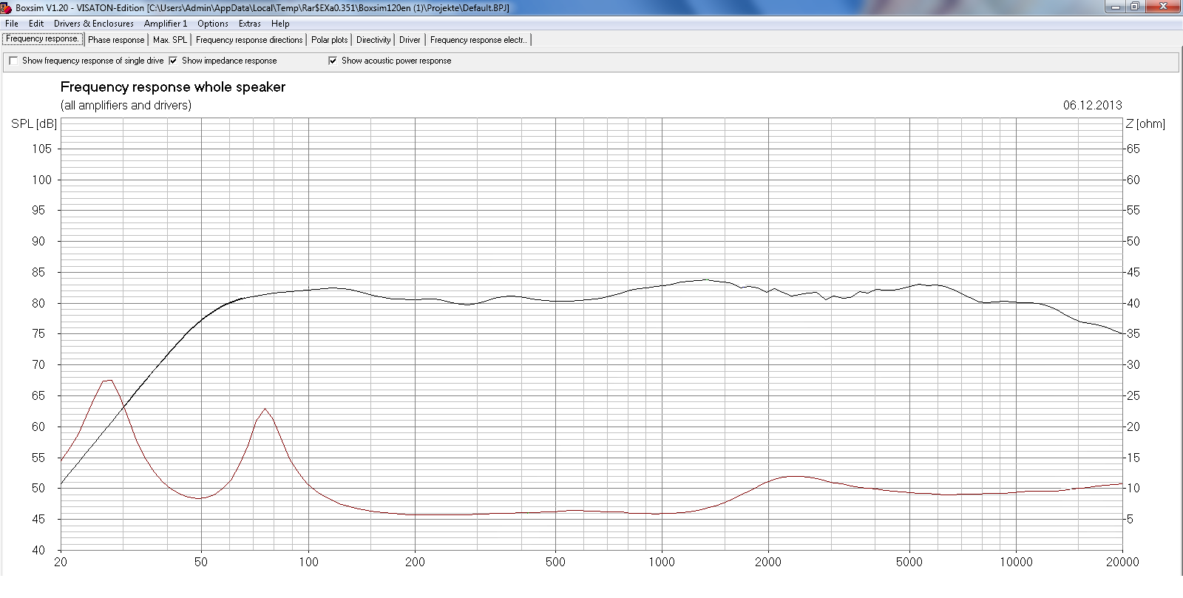This screenshot has width=1183, height=598.
Task: Show the Driver tab
Action: (x=410, y=40)
